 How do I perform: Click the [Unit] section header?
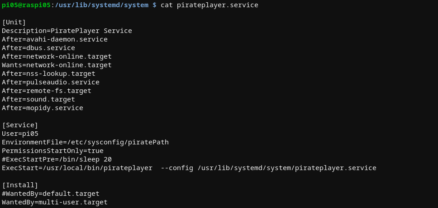[14, 22]
